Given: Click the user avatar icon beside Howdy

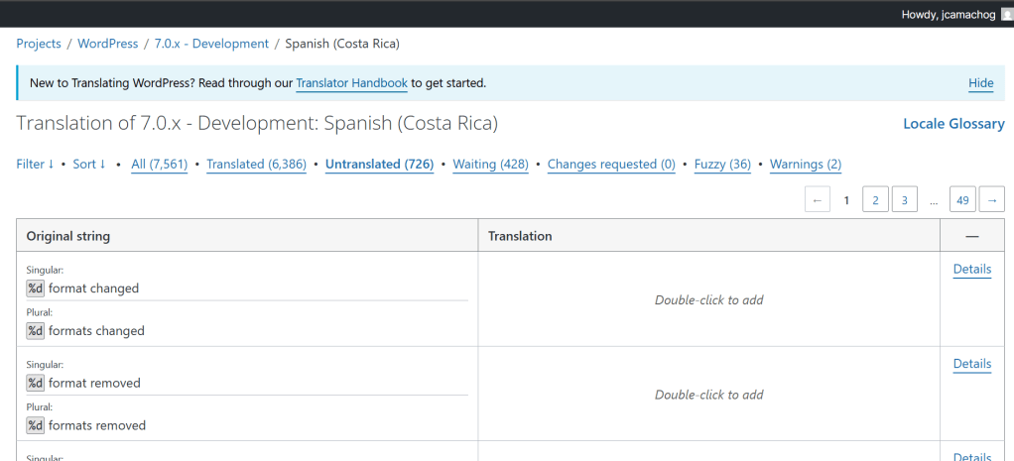Looking at the screenshot, I should point(1006,14).
